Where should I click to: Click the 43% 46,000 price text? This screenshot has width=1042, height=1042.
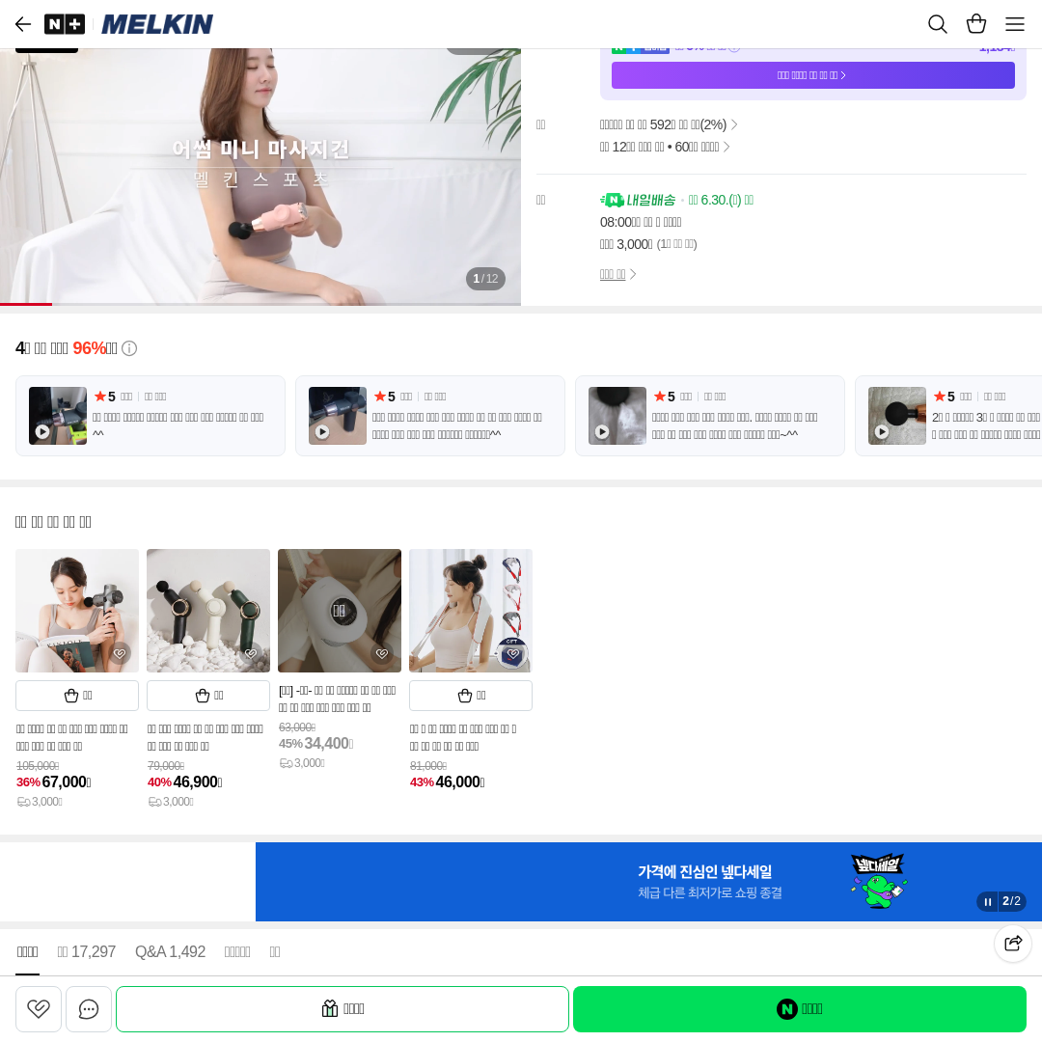coord(448,782)
